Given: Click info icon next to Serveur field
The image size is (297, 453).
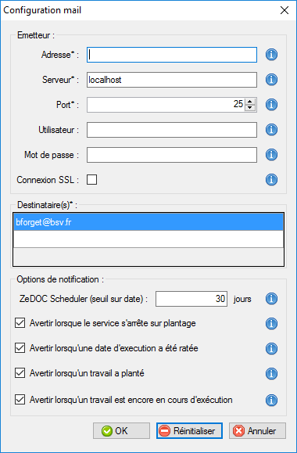Looking at the screenshot, I should 271,80.
